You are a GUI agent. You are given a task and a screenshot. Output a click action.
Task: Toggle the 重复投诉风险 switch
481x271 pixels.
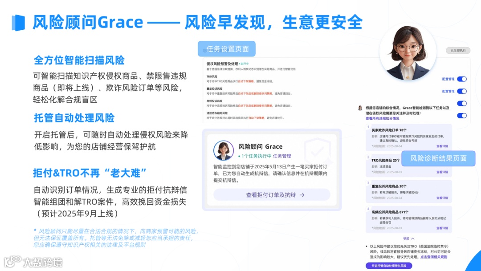pos(462,91)
